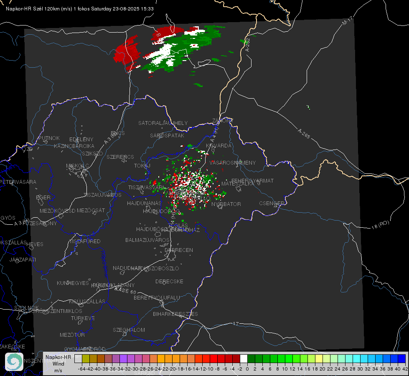Click the SZERENCS label
Viewport: 409px width, 376px height.
click(120, 157)
